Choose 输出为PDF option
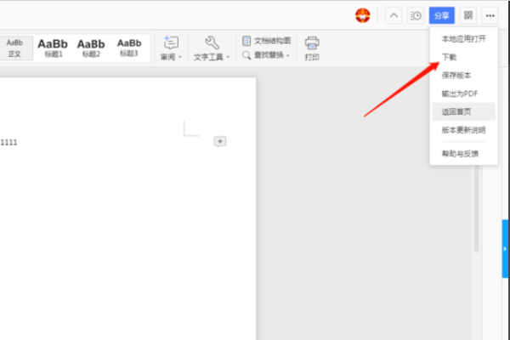 [x=463, y=93]
